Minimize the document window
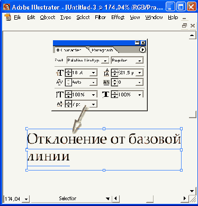The image size is (198, 206). [x=184, y=19]
